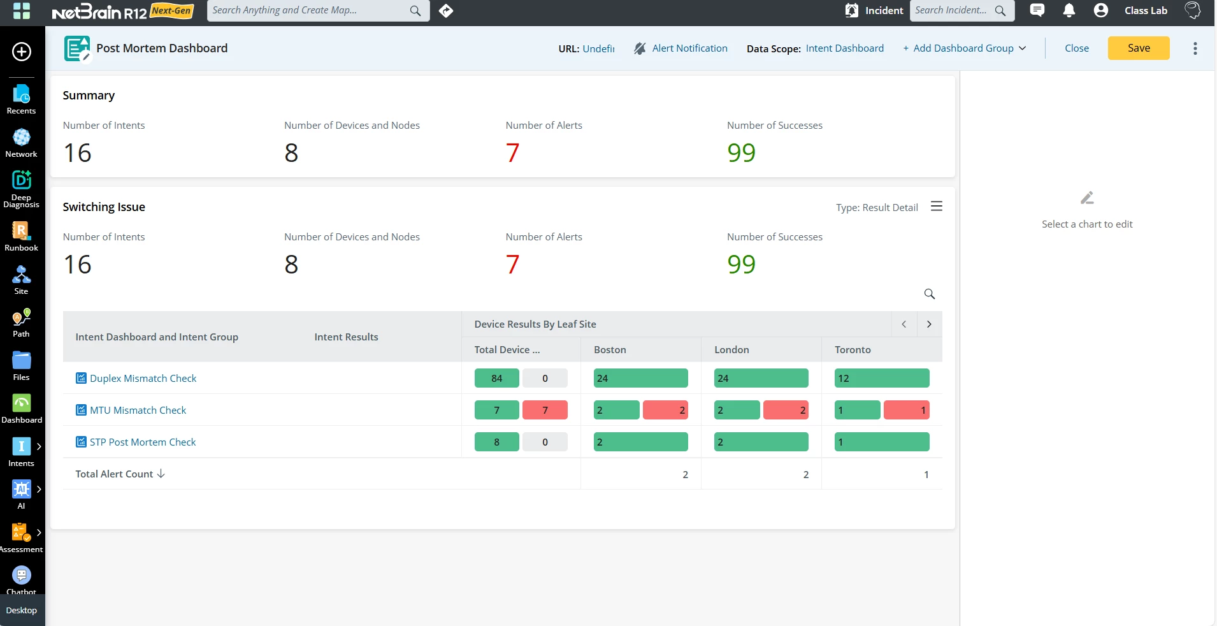This screenshot has width=1217, height=626.
Task: Click the Boston green 24 bar
Action: [641, 378]
